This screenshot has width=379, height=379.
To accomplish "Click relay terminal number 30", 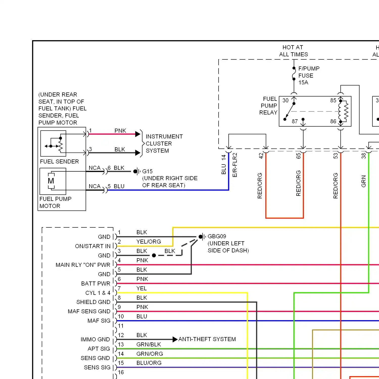I will click(286, 101).
